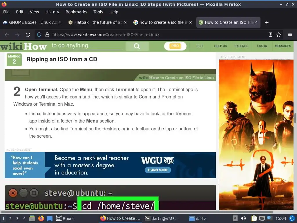Click the How to Create Firefox taskbar entry

tap(120, 218)
